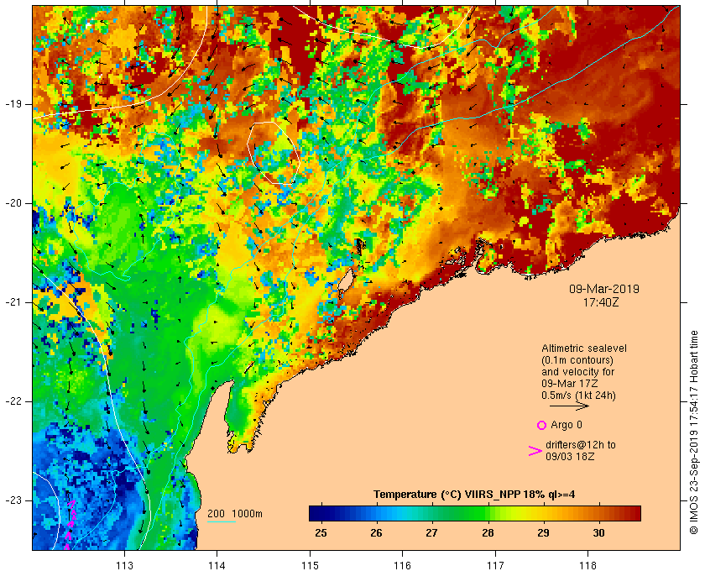Click the longitude label '114'
The image size is (705, 571).
pos(217,565)
